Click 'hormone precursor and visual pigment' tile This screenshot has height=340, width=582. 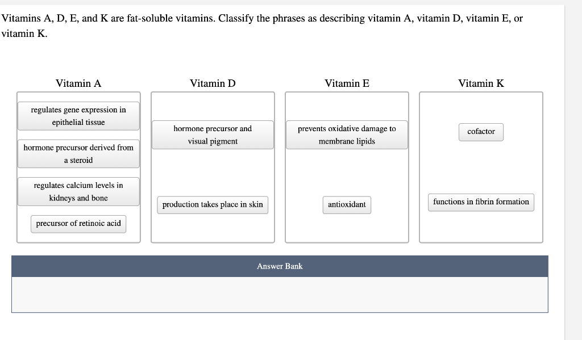[213, 135]
